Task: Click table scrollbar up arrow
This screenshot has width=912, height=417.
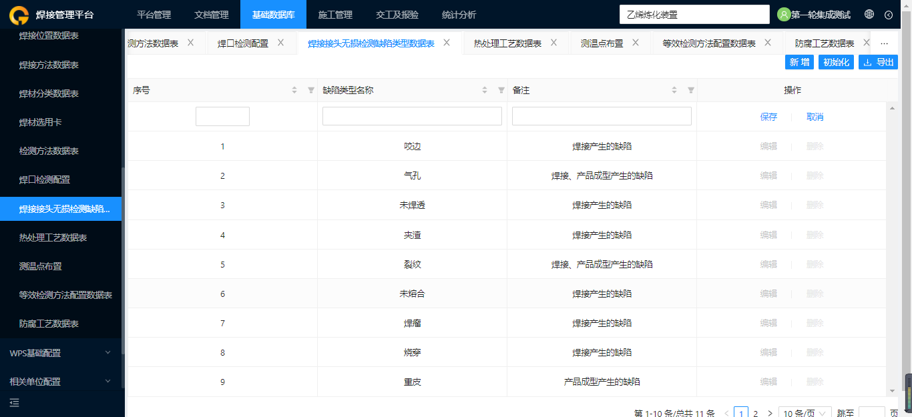Action: point(892,108)
